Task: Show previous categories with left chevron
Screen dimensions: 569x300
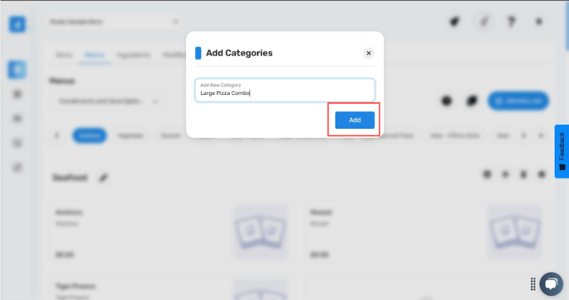Action: tap(57, 136)
